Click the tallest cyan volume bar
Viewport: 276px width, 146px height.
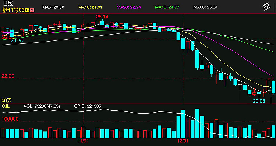(x=197, y=123)
